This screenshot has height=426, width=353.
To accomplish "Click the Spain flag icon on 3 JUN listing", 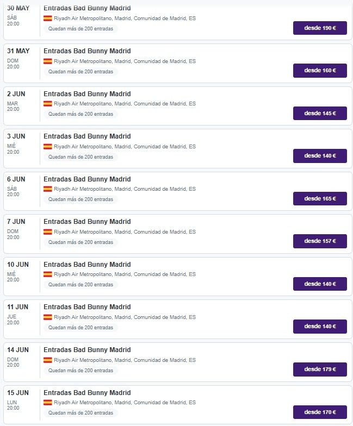I will pyautogui.click(x=48, y=147).
